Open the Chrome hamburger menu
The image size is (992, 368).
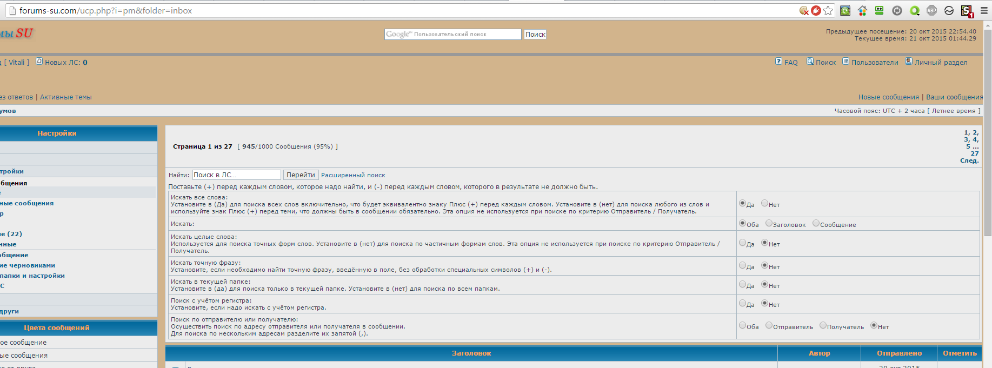pos(984,10)
